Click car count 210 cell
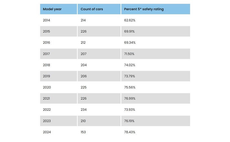This screenshot has height=142, width=230. click(83, 121)
